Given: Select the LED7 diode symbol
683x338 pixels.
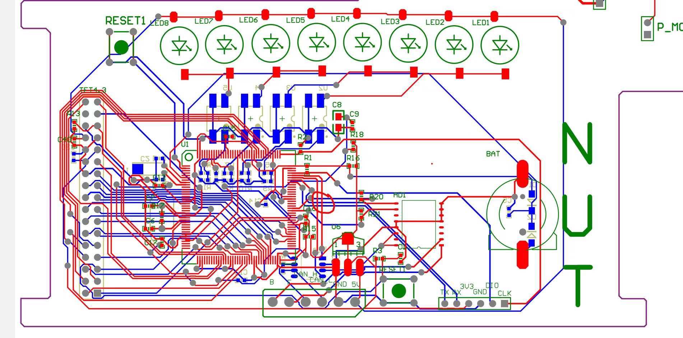Looking at the screenshot, I should (x=224, y=45).
